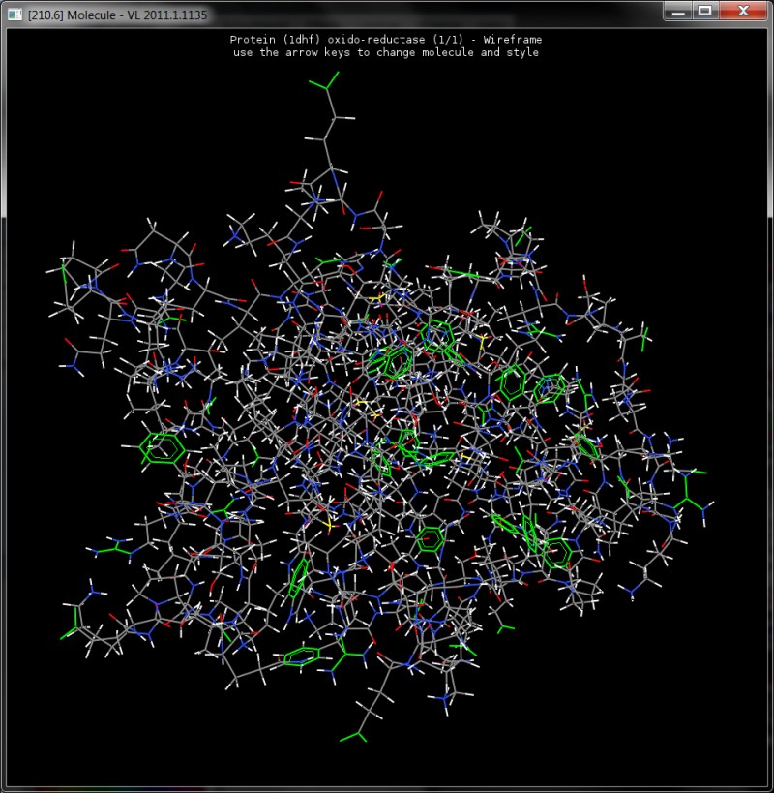Click the application icon in the title bar
This screenshot has width=774, height=793.
coord(15,12)
